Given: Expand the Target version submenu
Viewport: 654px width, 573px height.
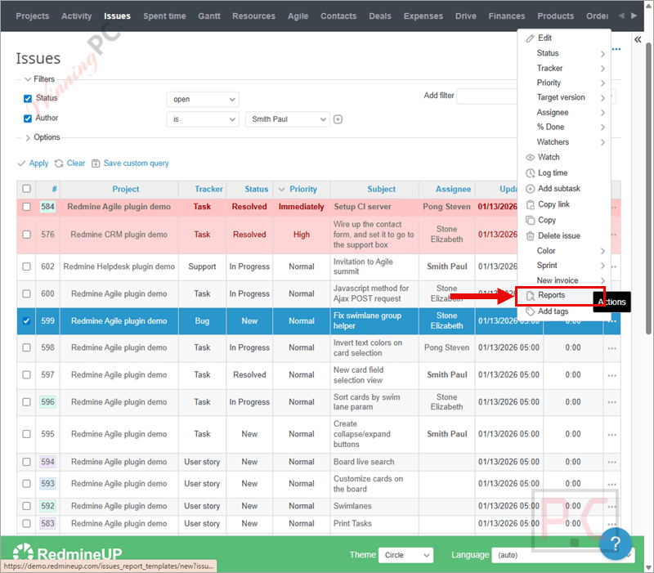Looking at the screenshot, I should point(564,97).
